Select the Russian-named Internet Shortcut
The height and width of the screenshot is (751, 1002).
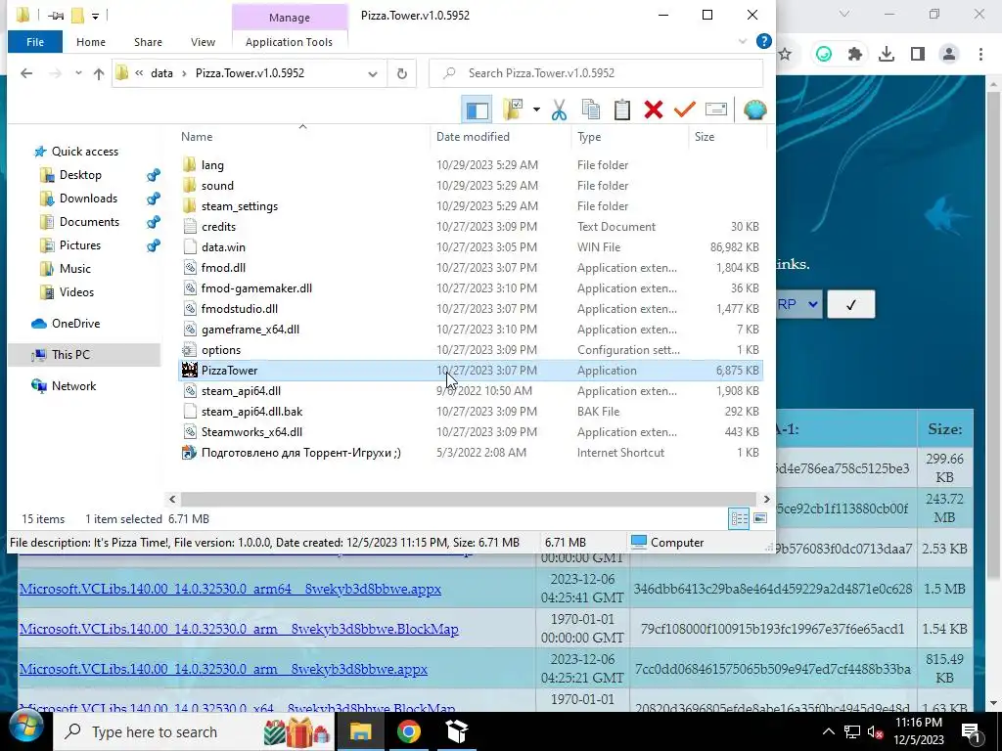pyautogui.click(x=470, y=453)
